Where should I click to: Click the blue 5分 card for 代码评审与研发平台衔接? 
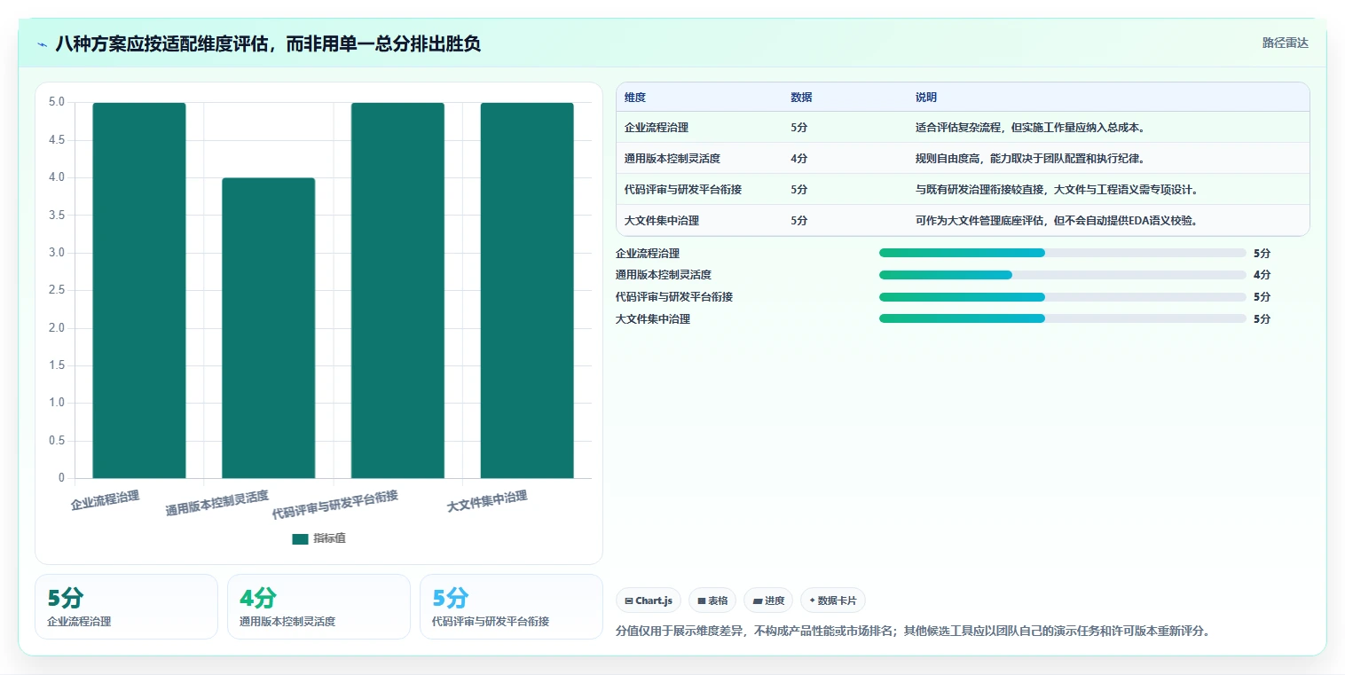click(511, 607)
